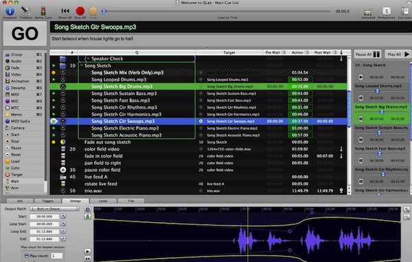Show Active Cues
412x262 pixels.
[43, 12]
